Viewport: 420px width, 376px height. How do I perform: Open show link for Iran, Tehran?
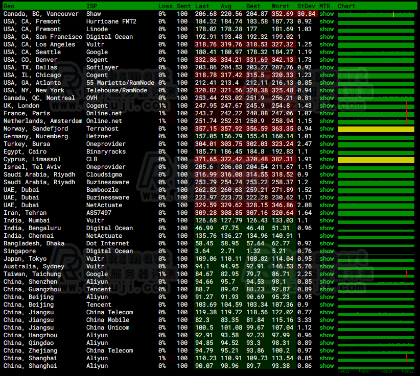[x=326, y=213]
